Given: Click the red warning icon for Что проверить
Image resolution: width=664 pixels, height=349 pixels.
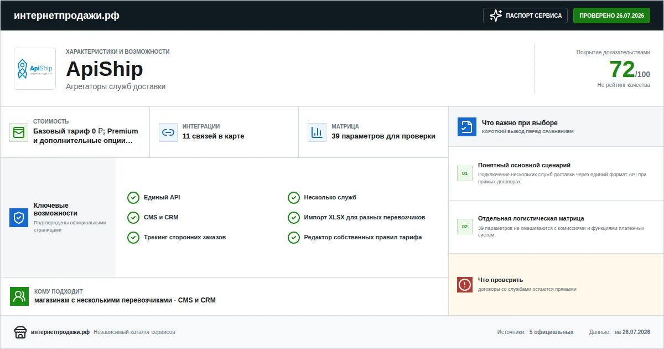Looking at the screenshot, I should click(465, 285).
